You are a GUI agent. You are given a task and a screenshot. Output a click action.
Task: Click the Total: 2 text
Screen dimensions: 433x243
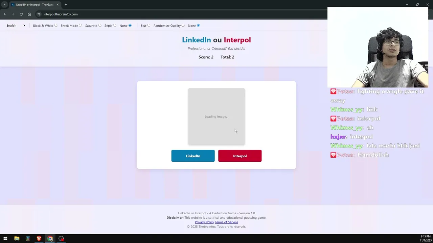tap(227, 57)
